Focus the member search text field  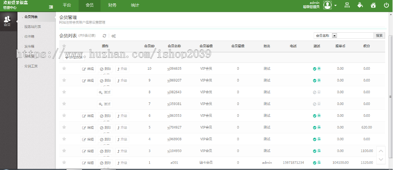(x=355, y=36)
